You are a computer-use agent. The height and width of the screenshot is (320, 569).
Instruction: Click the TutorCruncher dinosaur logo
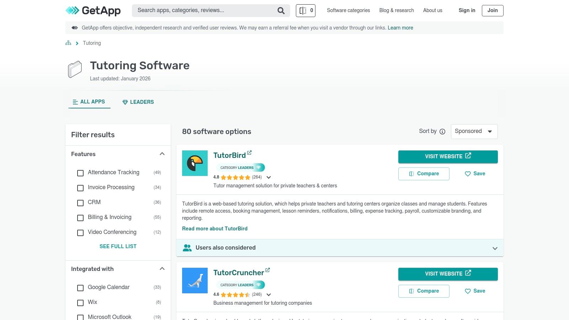(195, 280)
